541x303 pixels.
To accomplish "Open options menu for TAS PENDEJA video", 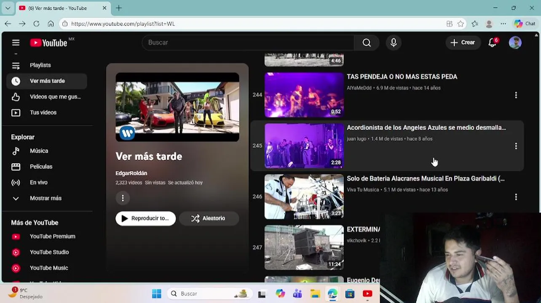I will pos(516,95).
